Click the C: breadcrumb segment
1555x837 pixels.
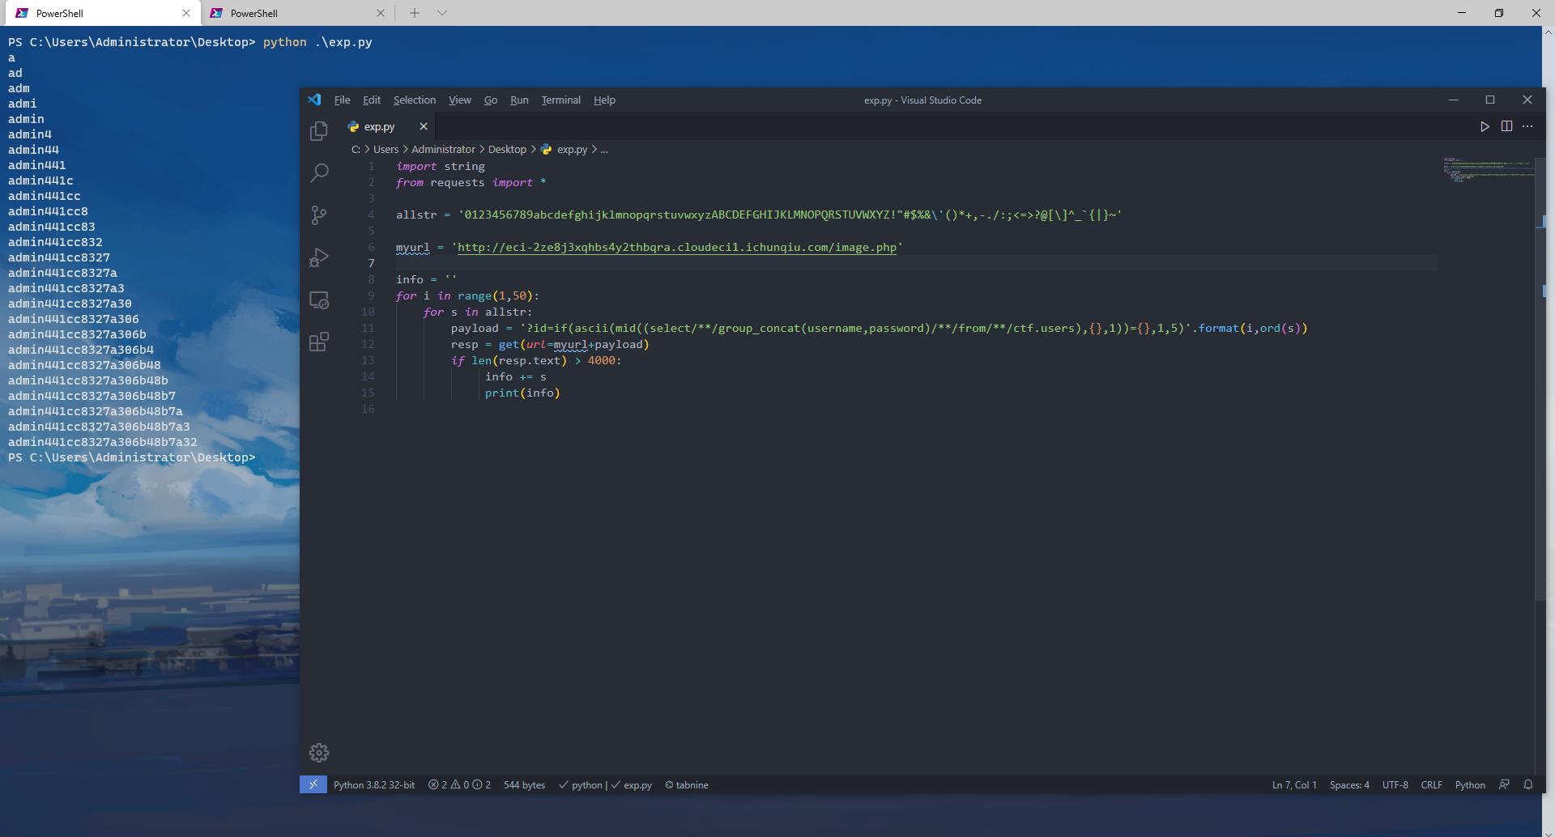(x=356, y=150)
